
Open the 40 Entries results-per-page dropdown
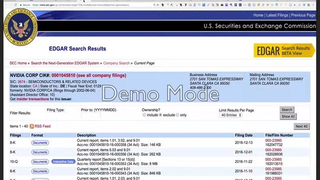coord(230,115)
